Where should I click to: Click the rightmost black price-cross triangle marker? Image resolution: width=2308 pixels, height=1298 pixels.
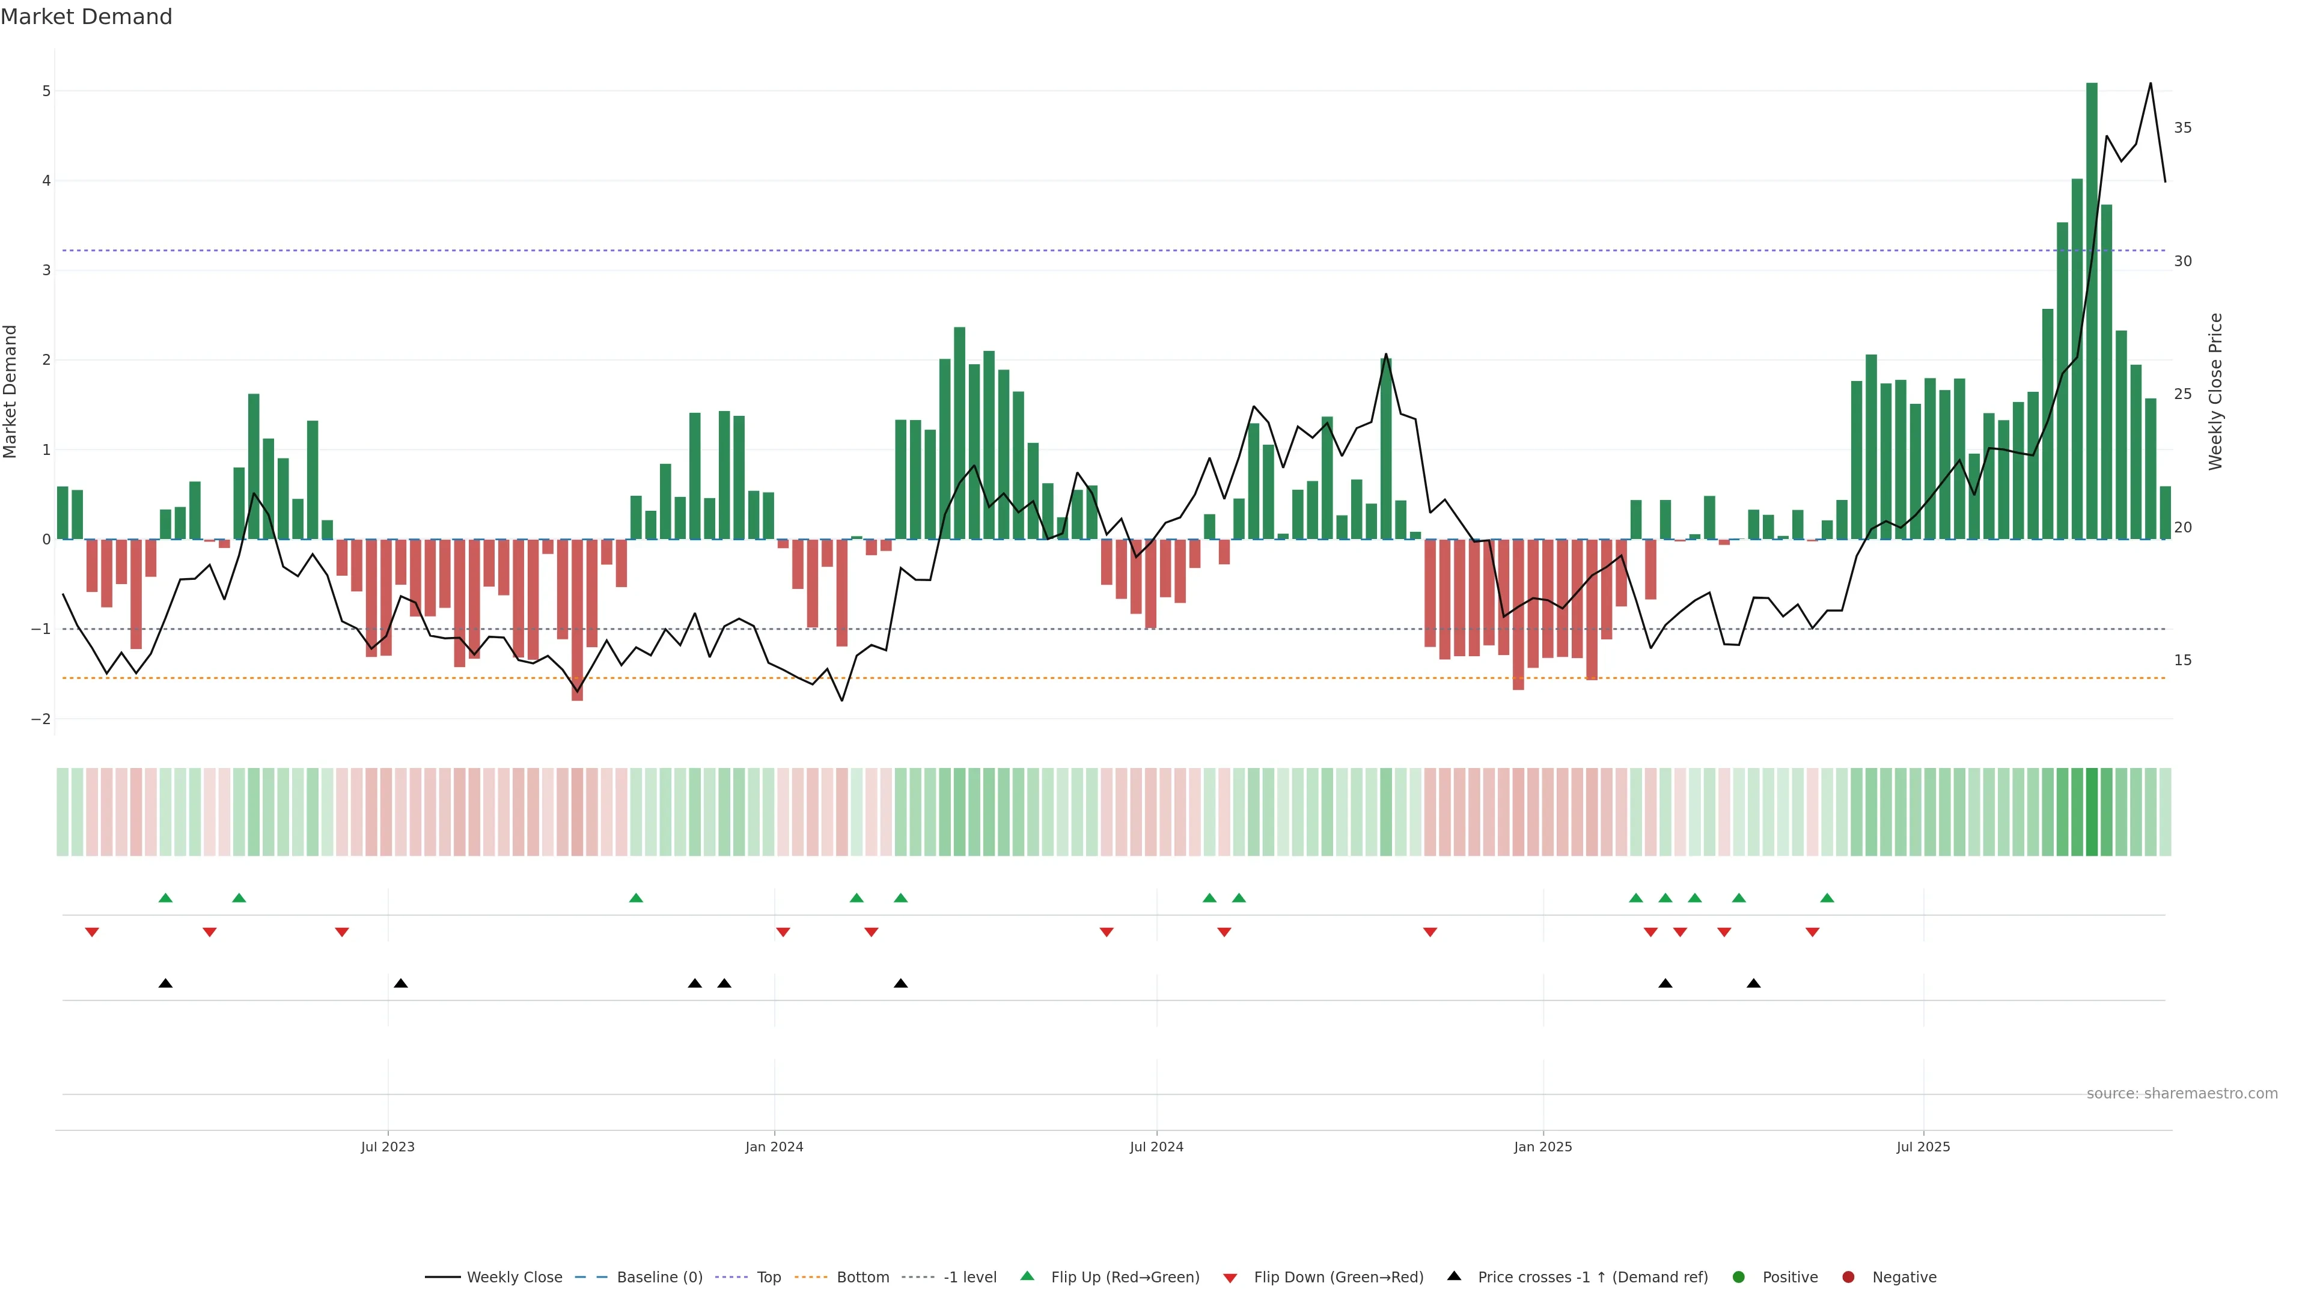(x=1753, y=984)
